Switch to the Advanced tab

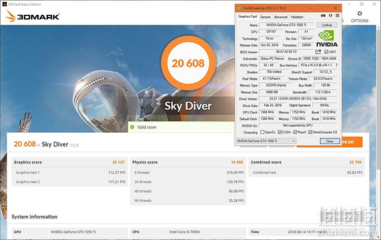pos(281,17)
